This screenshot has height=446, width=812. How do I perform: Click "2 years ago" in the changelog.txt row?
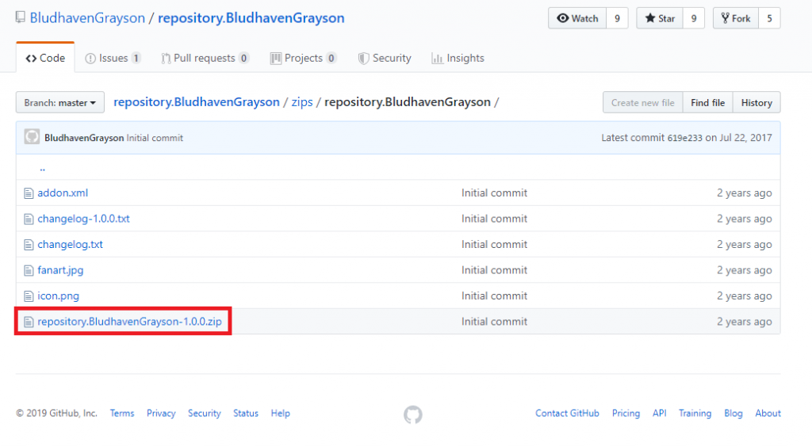tap(744, 244)
